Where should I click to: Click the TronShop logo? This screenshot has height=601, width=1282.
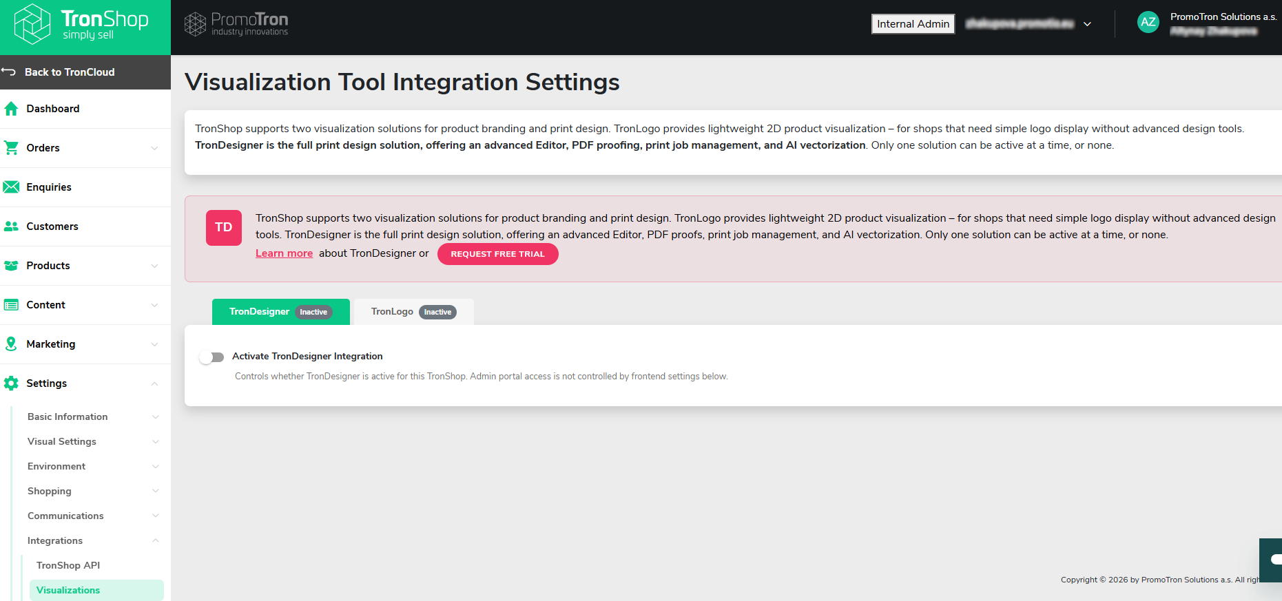81,24
